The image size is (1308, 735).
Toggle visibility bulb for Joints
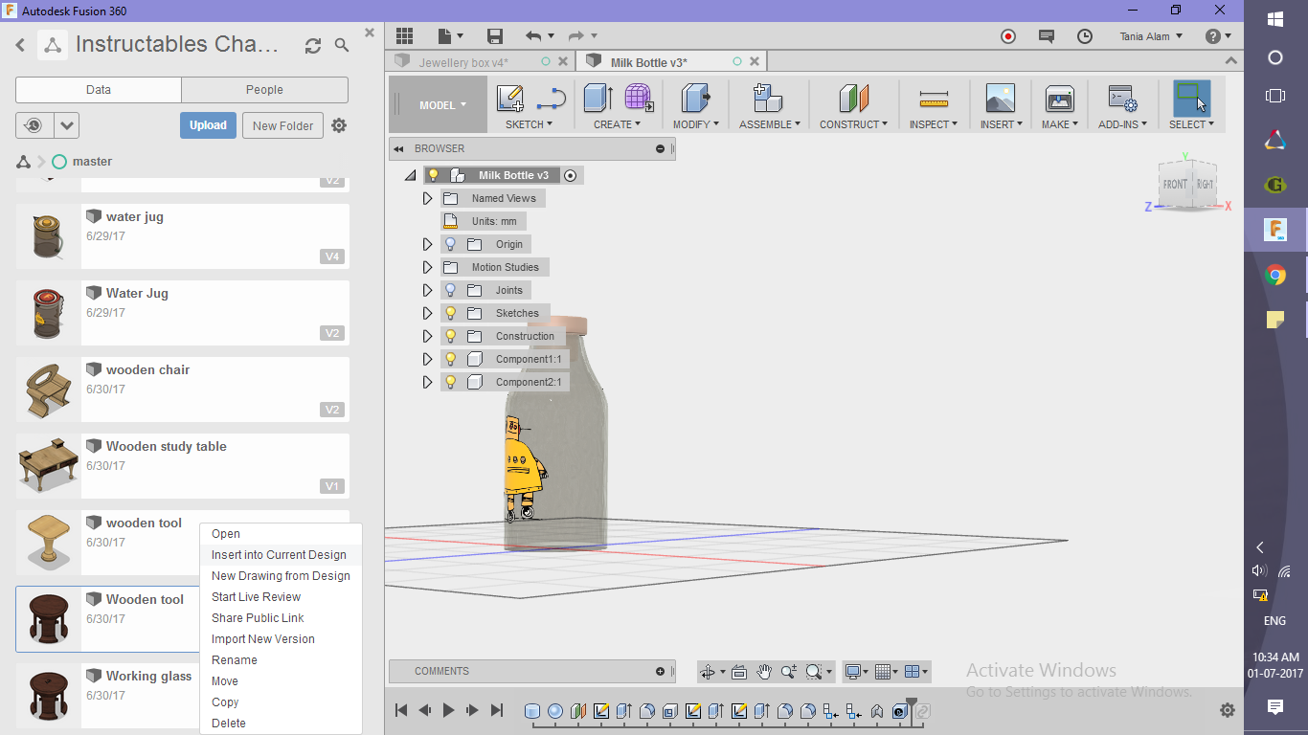pyautogui.click(x=450, y=290)
